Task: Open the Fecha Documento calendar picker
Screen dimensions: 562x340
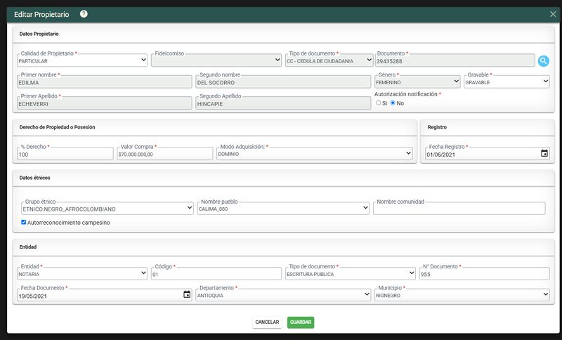Action: click(187, 294)
